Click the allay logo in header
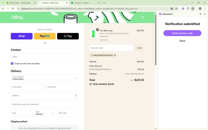Screen dimensions: 208x130 point(17,17)
